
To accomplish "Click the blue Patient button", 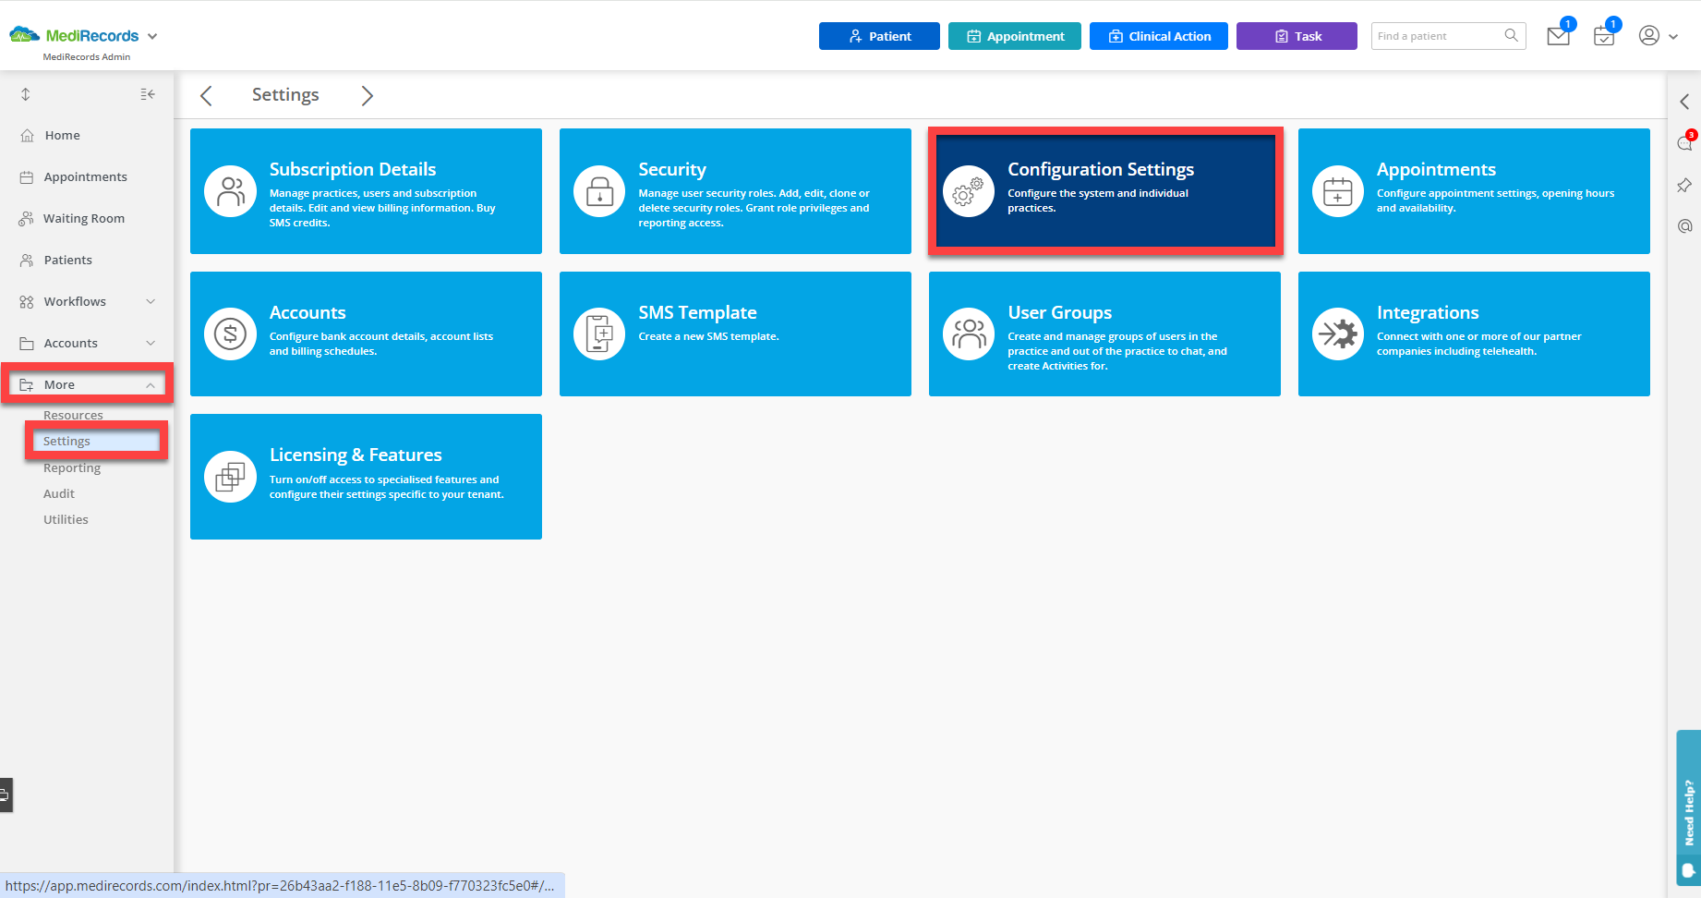I will coord(879,36).
